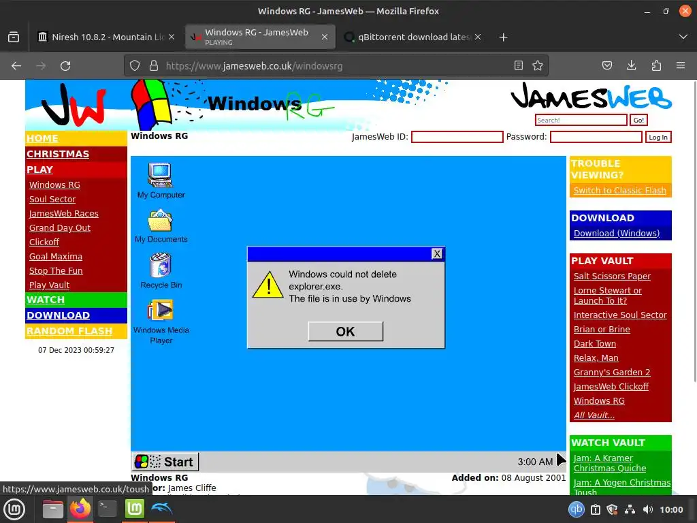Open HOME in the left menu
This screenshot has height=523, width=697.
click(42, 138)
